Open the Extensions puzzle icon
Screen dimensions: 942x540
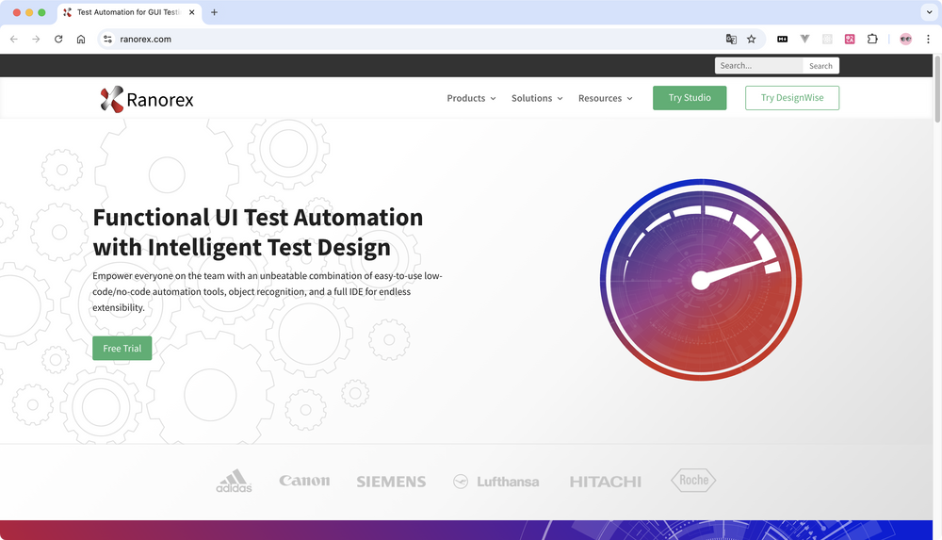872,39
